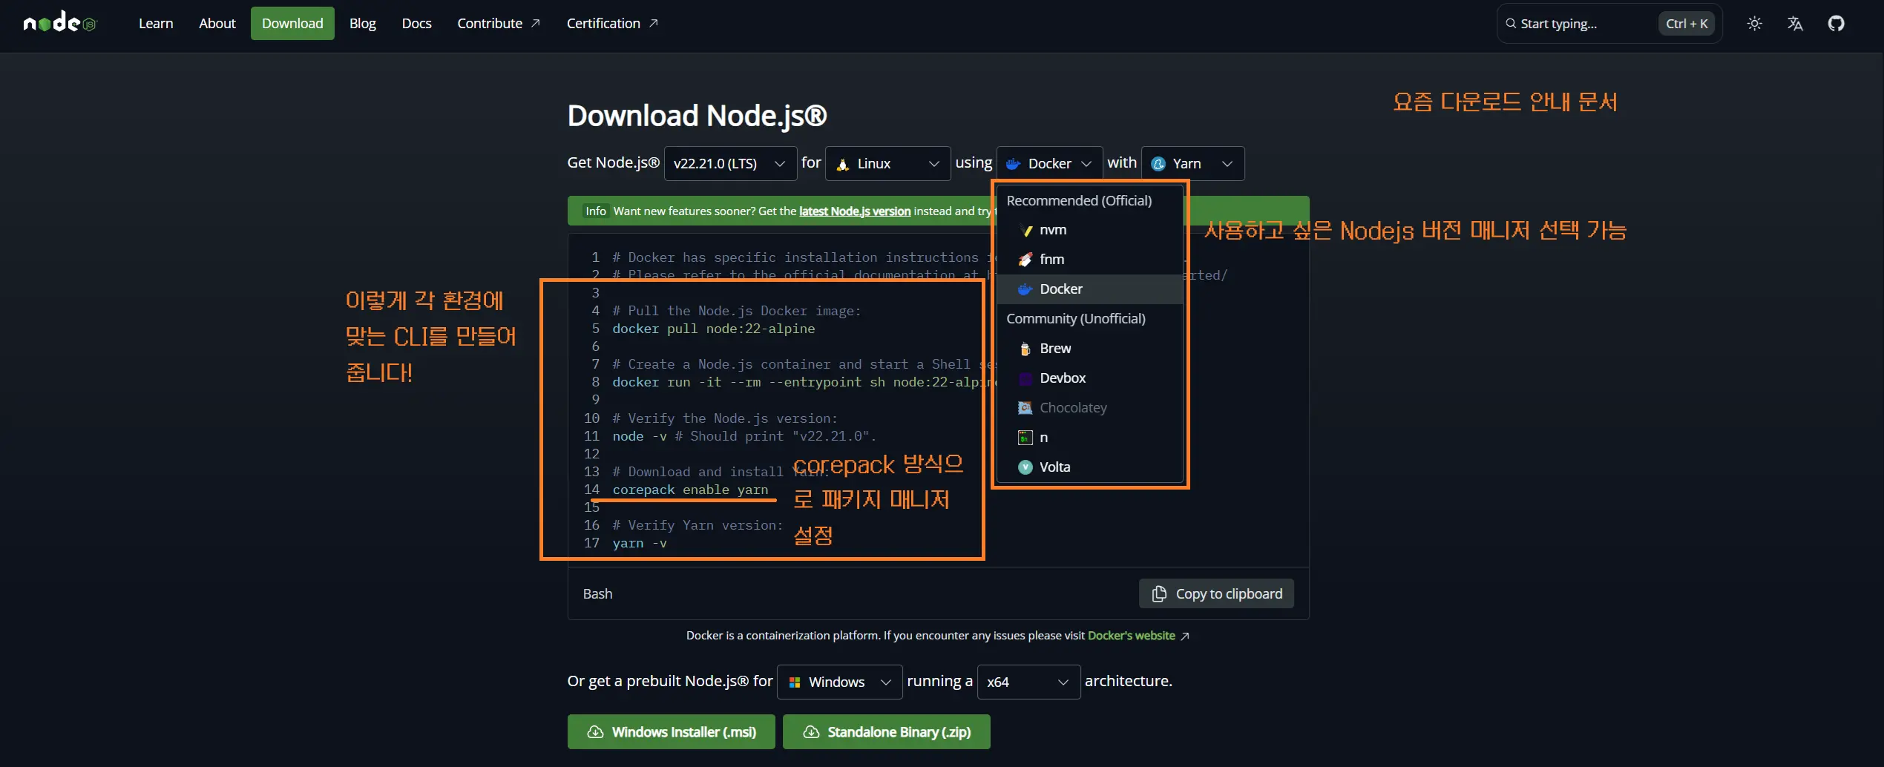Screen dimensions: 1884x767
Task: Click the Docker whale icon in list
Action: point(1025,289)
